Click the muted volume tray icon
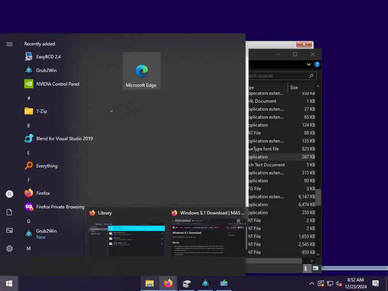 (339, 283)
